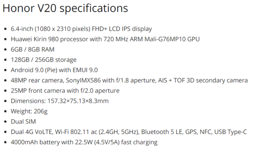Select the Dual SIM list item
Viewport: 262px width, 152px height.
coord(23,122)
